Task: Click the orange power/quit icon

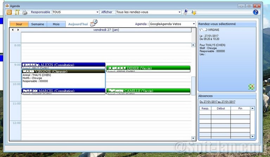Action: pos(9,12)
